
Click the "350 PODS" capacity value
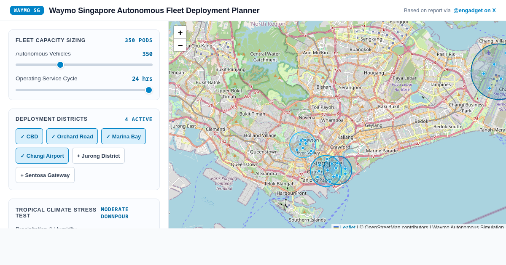coord(139,40)
